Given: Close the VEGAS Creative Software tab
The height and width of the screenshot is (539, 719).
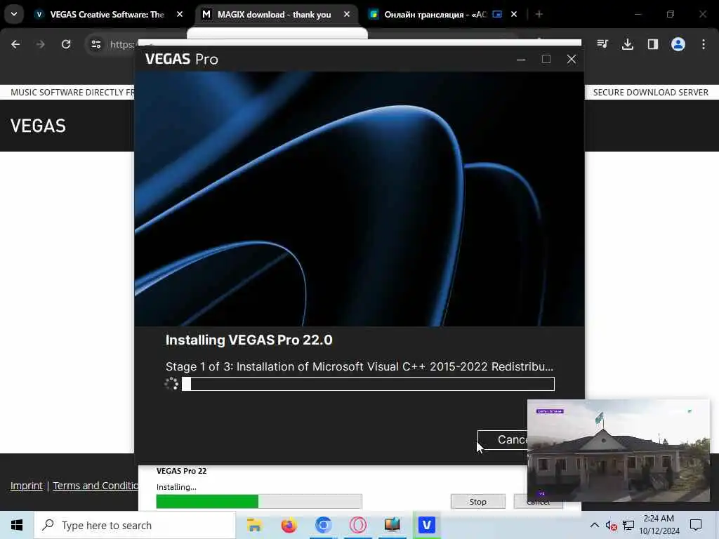Looking at the screenshot, I should (180, 15).
